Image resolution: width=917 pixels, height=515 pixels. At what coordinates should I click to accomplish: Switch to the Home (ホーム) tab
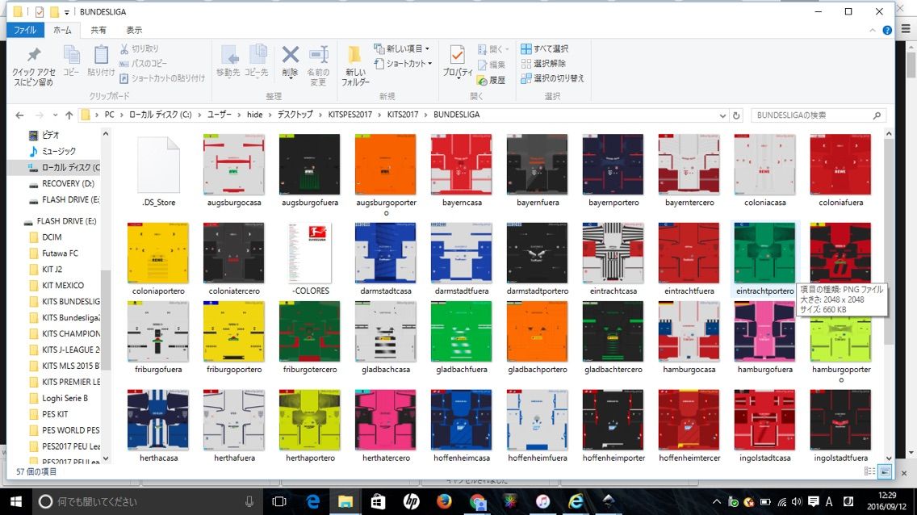(62, 30)
